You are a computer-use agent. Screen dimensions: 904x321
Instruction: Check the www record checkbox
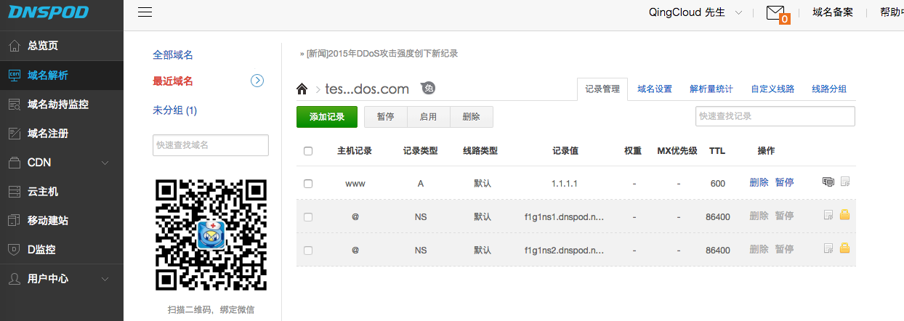pos(308,184)
